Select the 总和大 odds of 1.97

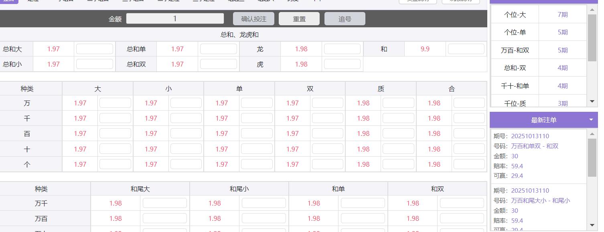[x=53, y=48]
